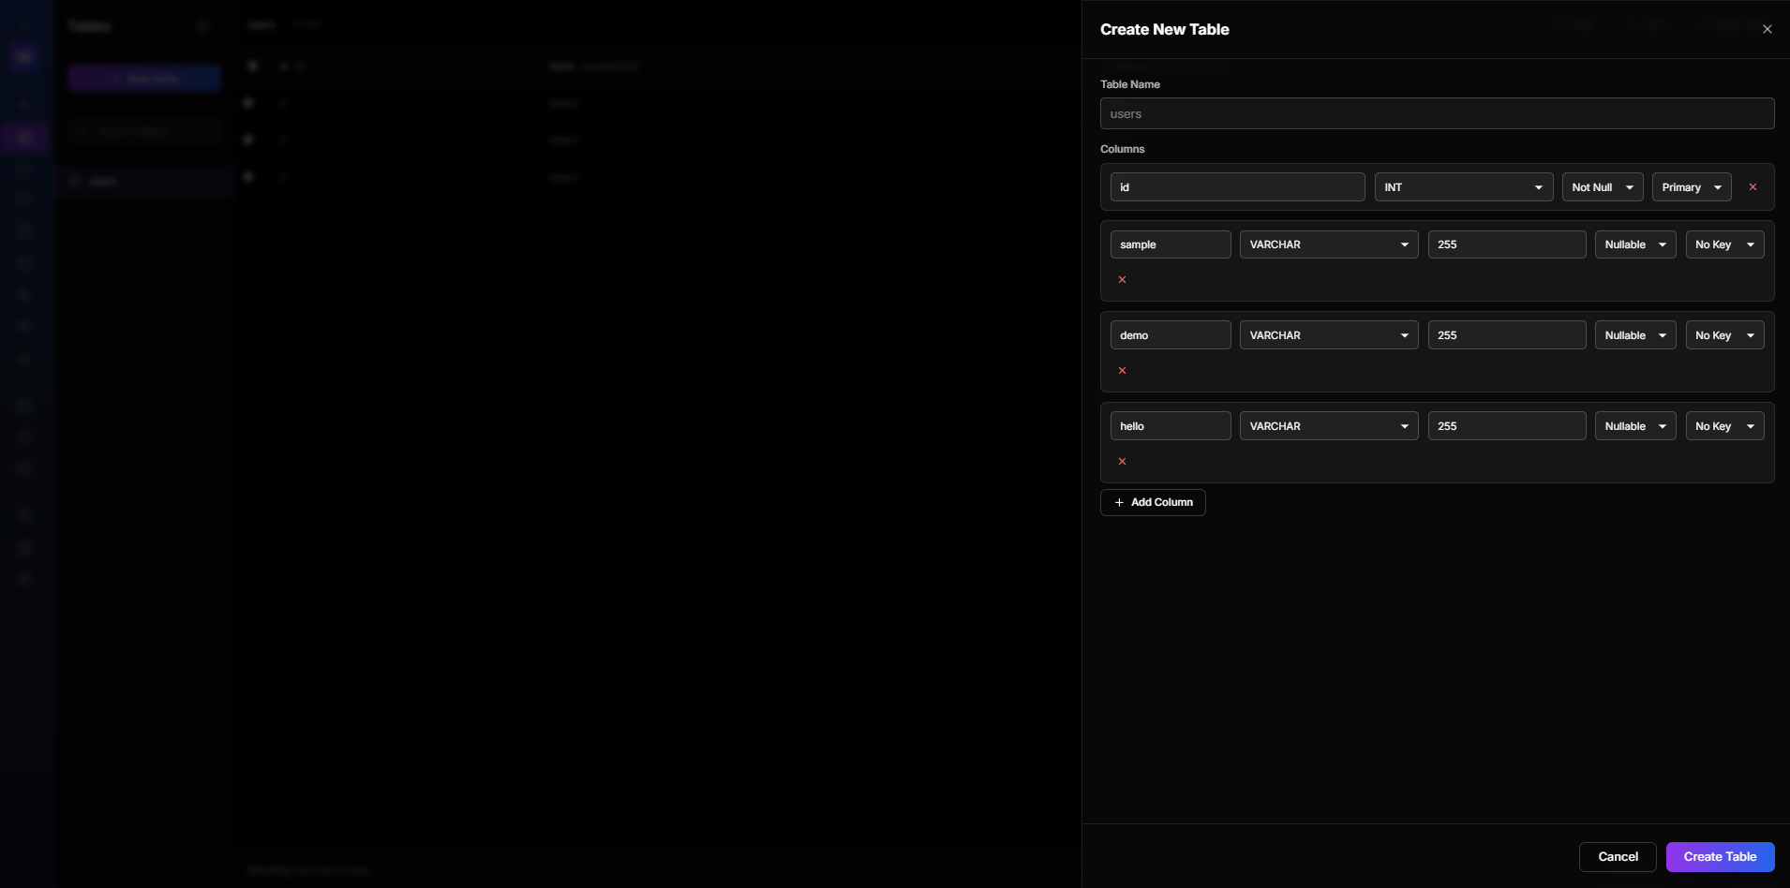Delete the demo column row
The width and height of the screenshot is (1790, 888).
pos(1122,371)
